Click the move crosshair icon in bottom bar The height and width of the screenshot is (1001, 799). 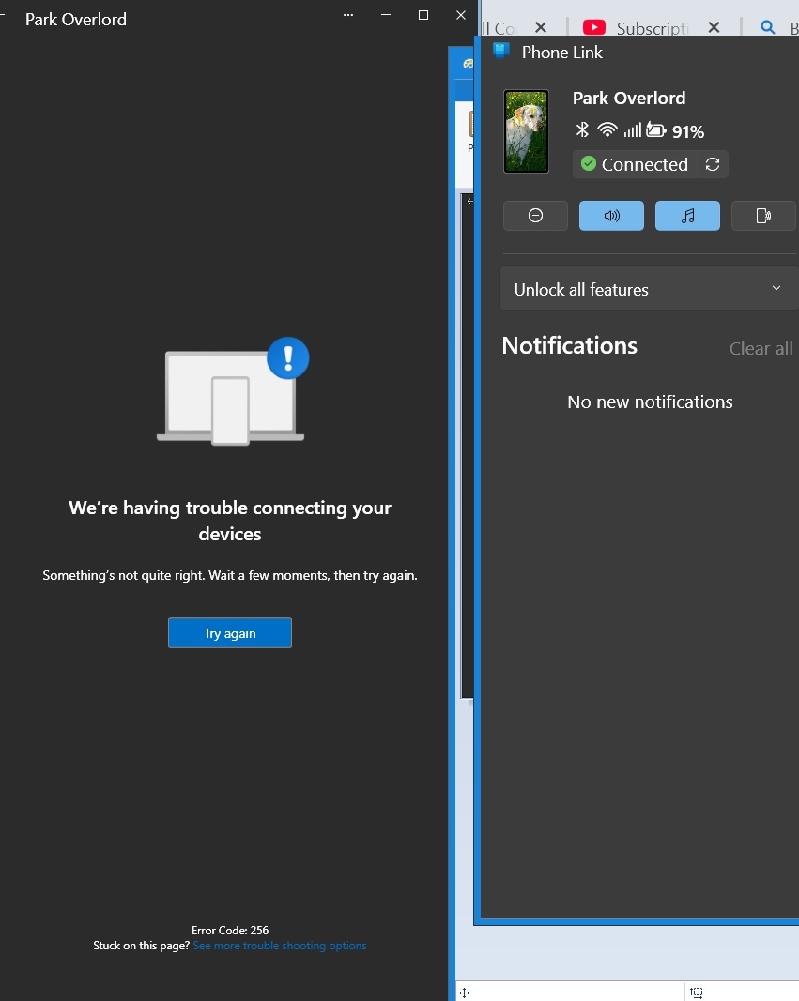point(465,993)
